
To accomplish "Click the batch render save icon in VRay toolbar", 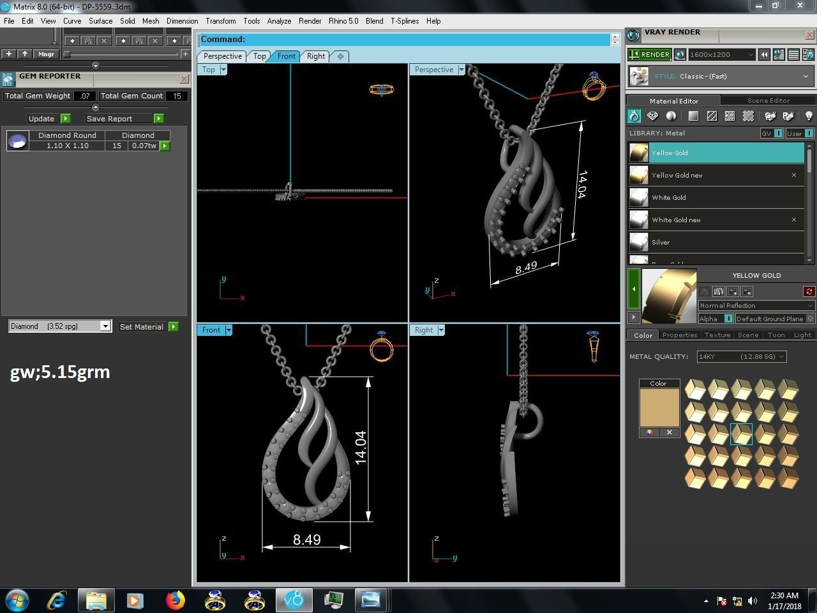I will [808, 55].
